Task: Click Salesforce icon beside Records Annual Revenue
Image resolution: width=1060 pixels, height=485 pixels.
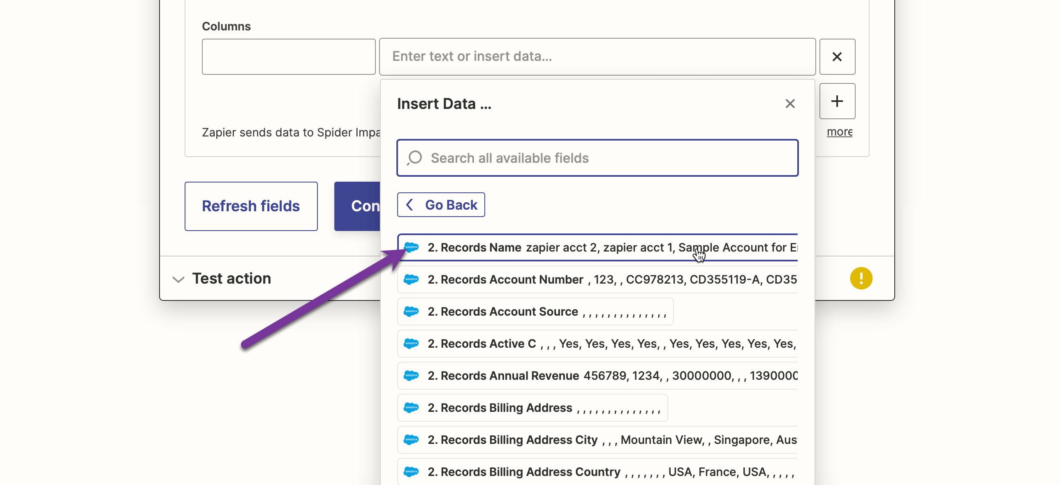Action: [x=411, y=376]
